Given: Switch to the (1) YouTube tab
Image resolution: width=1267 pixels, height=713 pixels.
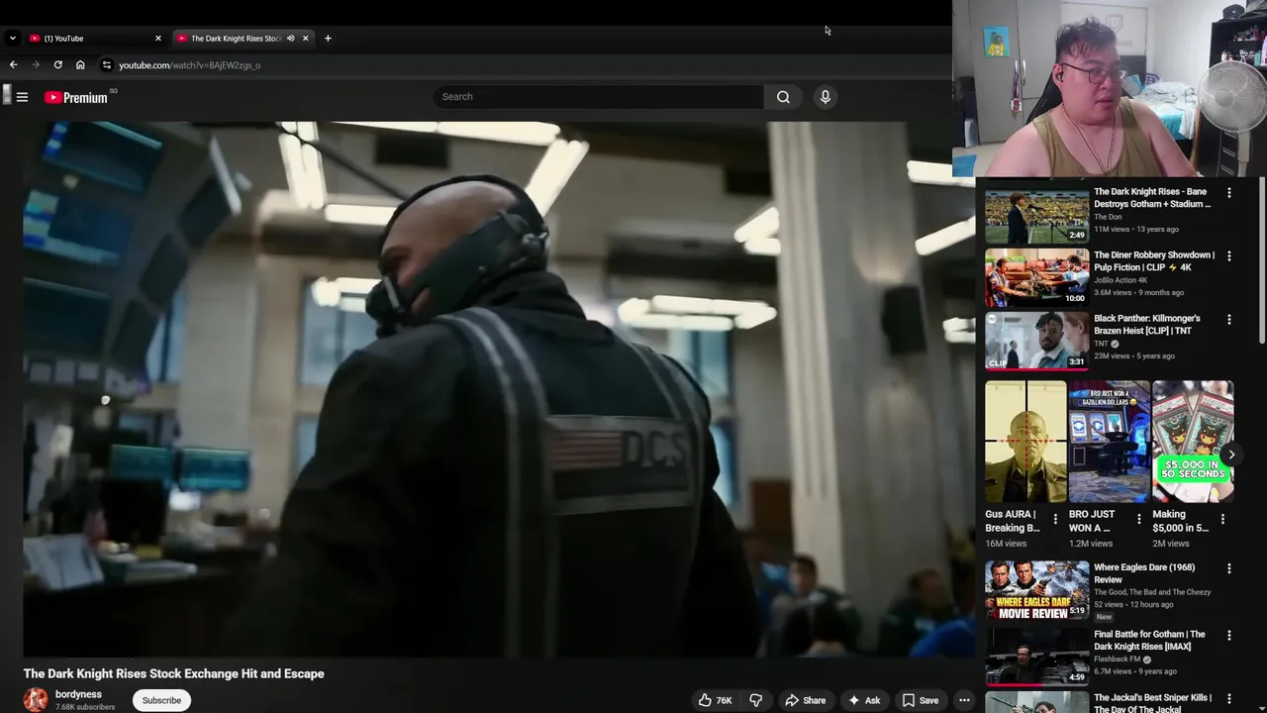Looking at the screenshot, I should (95, 39).
